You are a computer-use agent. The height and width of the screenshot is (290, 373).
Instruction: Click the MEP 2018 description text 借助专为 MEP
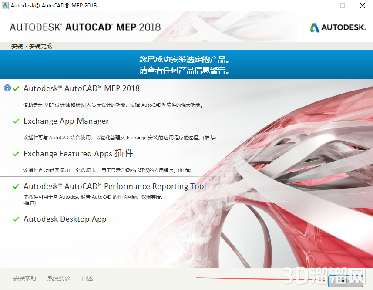tap(113, 105)
